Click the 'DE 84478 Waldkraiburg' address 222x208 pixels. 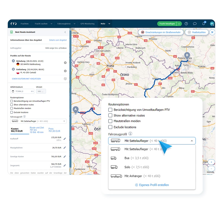pyautogui.click(x=30, y=64)
